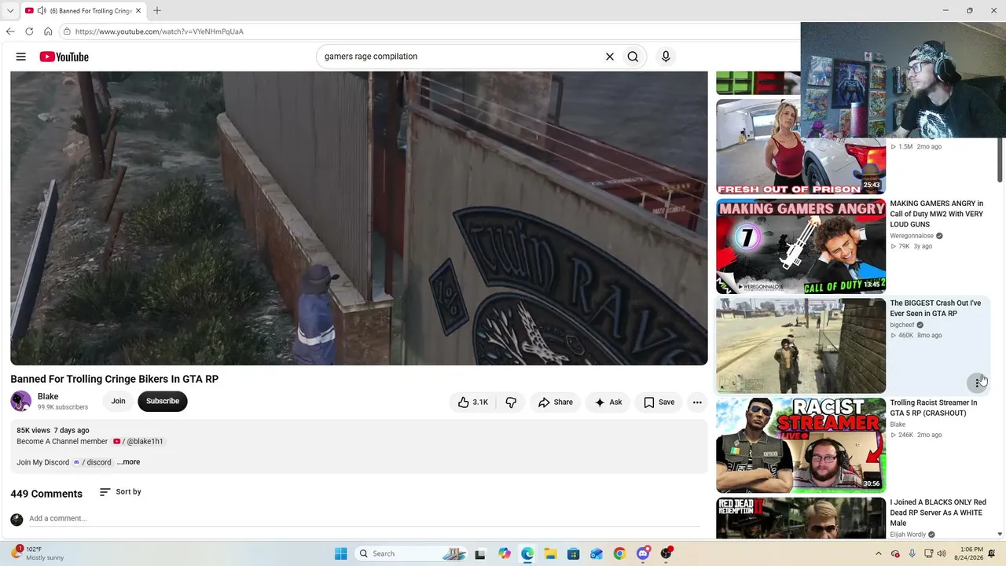Image resolution: width=1006 pixels, height=566 pixels.
Task: Like the video with 3.1K likes
Action: click(x=473, y=402)
